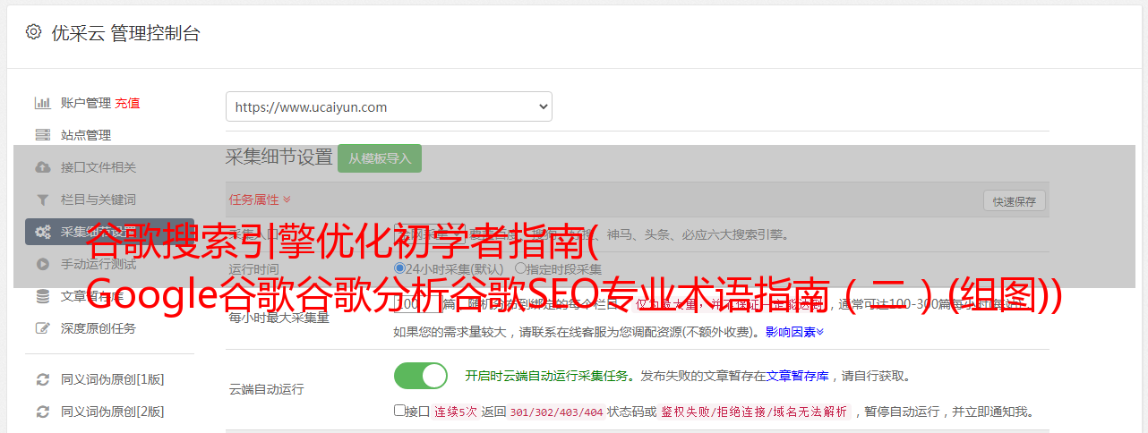Toggle the 云端自动运行 green switch

(x=421, y=376)
